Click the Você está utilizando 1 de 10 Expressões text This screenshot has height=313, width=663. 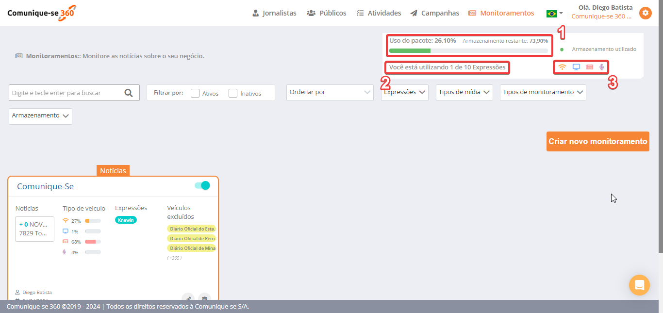tap(448, 67)
